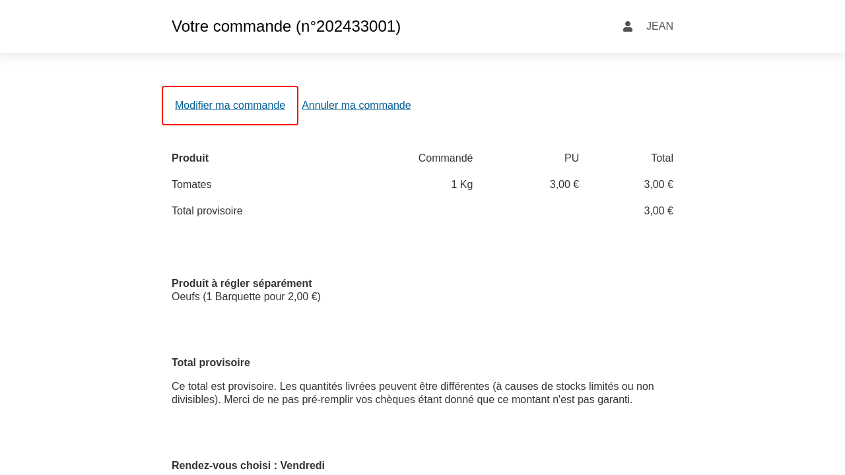This screenshot has width=845, height=475.
Task: Select the Tomates product name
Action: pyautogui.click(x=191, y=185)
